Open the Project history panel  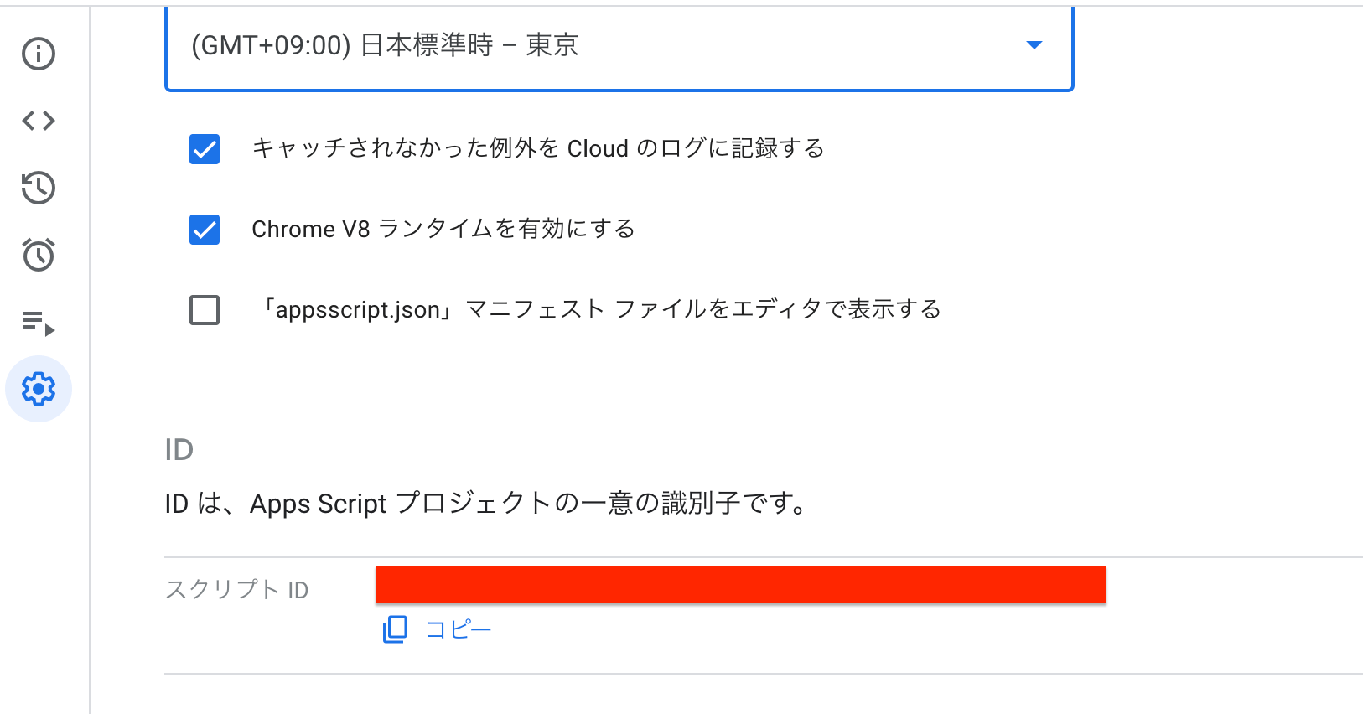tap(38, 188)
